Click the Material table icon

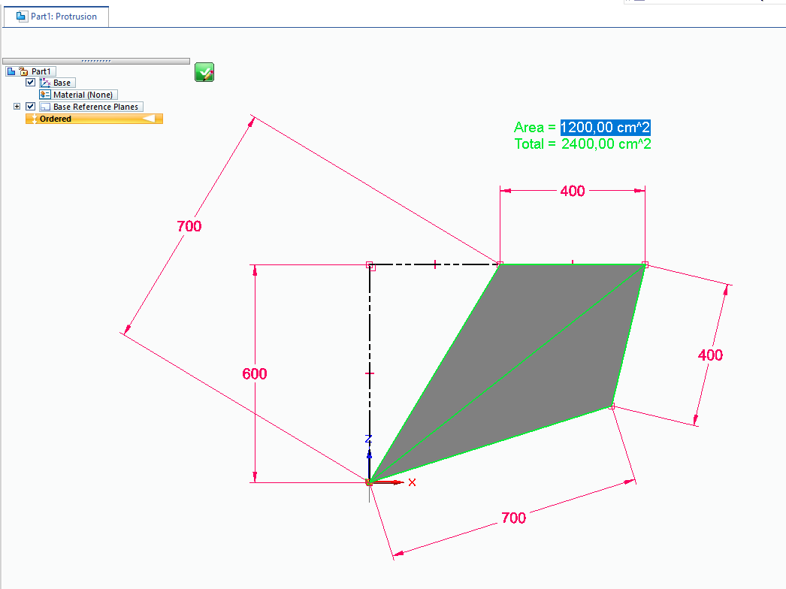44,95
